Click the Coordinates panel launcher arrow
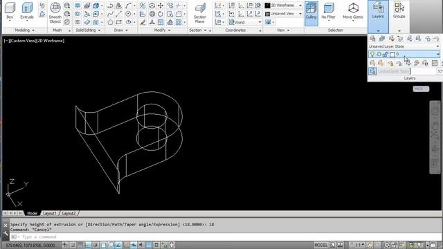 (260, 30)
